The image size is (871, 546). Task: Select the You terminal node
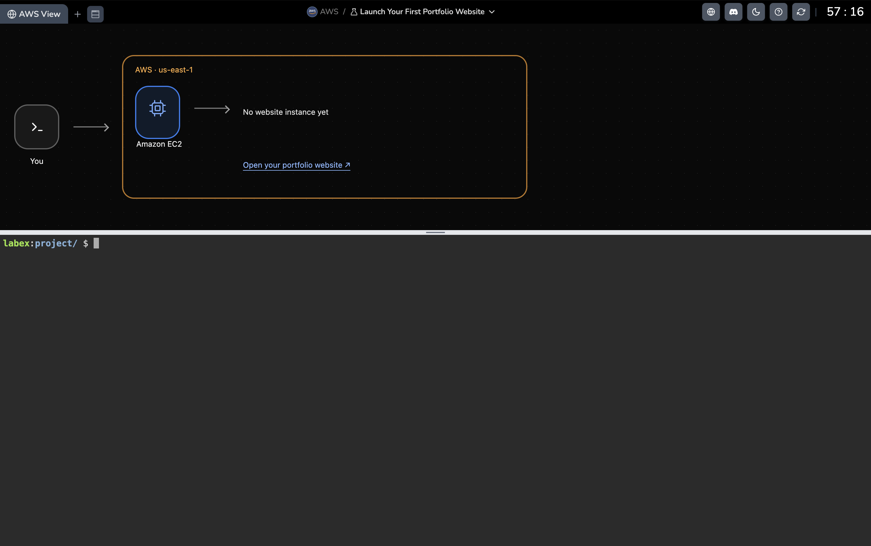[36, 127]
